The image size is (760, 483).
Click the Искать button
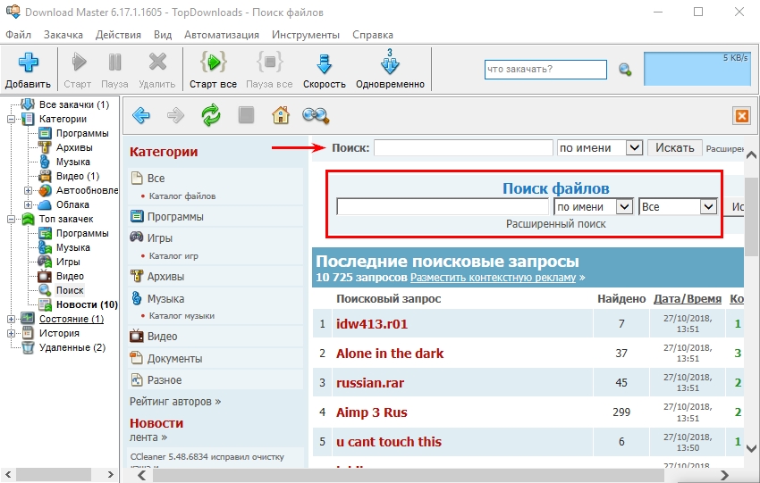(x=675, y=147)
